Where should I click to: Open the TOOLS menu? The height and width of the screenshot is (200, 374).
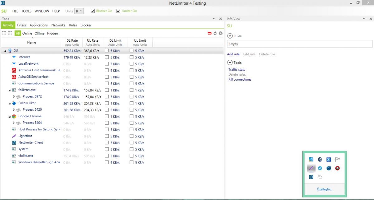tap(26, 11)
